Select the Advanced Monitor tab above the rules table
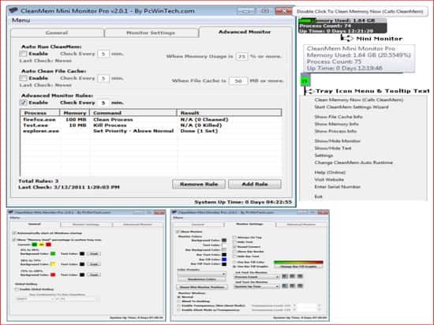The height and width of the screenshot is (325, 434). click(245, 32)
